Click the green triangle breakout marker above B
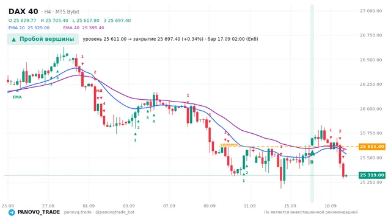The image size is (391, 219). 312,153
